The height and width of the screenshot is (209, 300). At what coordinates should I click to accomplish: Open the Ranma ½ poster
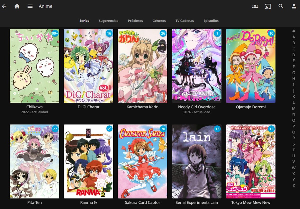[x=88, y=161]
